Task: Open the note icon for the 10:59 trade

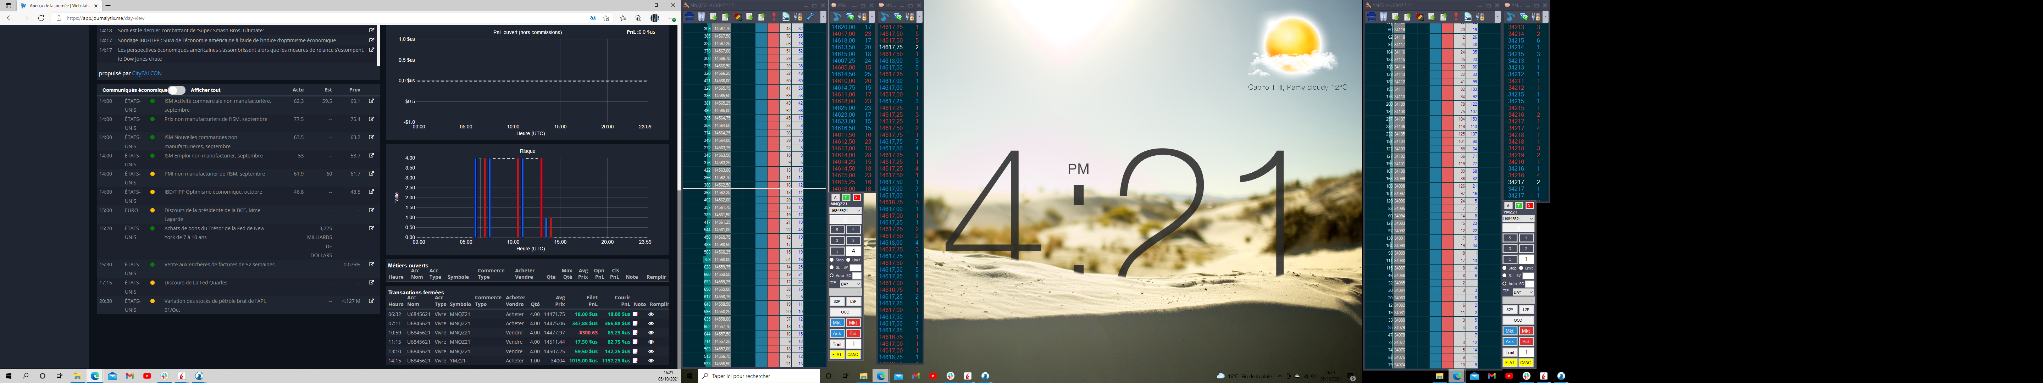Action: click(635, 333)
